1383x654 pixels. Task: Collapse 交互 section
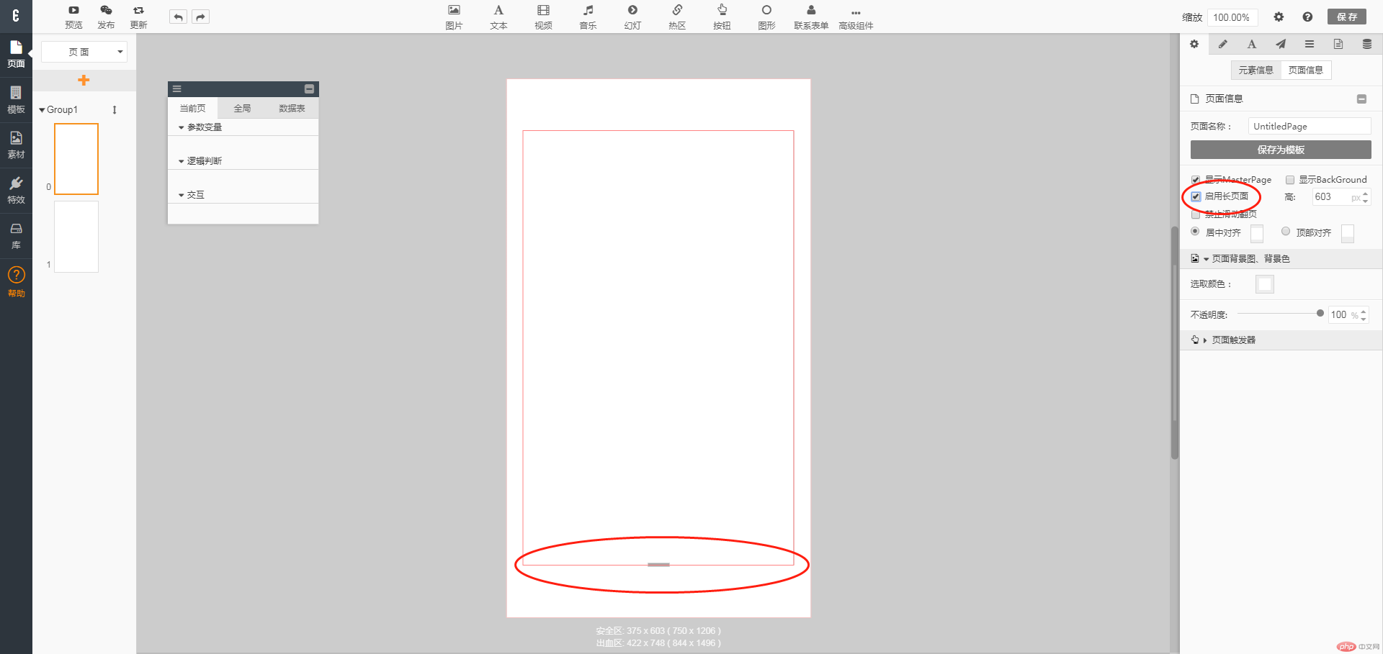point(181,195)
